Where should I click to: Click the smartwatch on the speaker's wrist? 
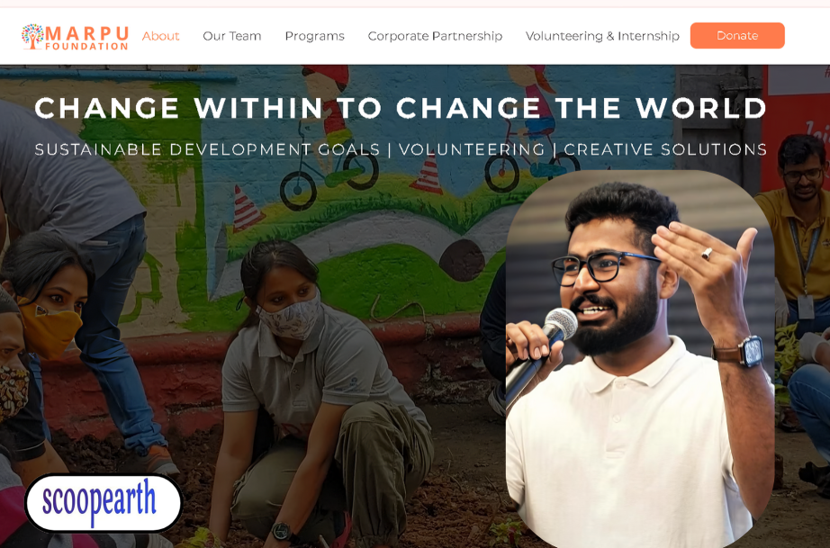coord(750,351)
